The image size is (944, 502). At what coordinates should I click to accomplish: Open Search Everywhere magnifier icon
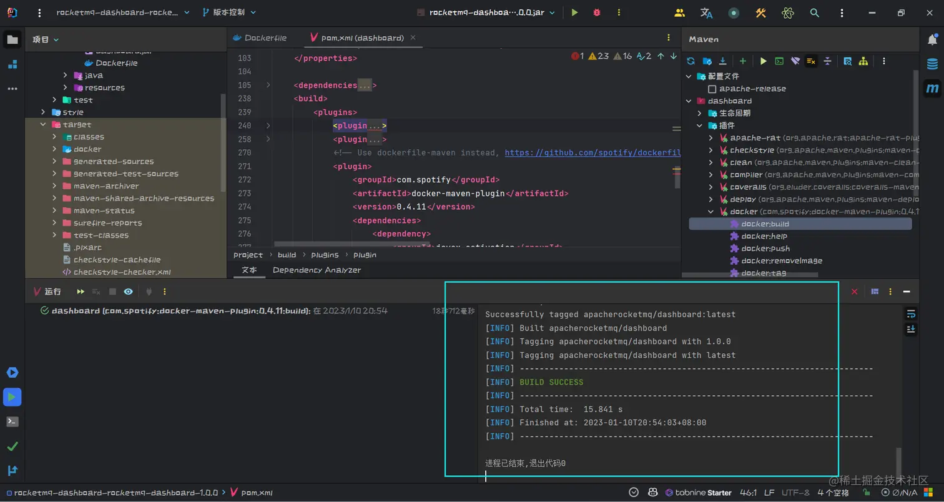tap(814, 12)
